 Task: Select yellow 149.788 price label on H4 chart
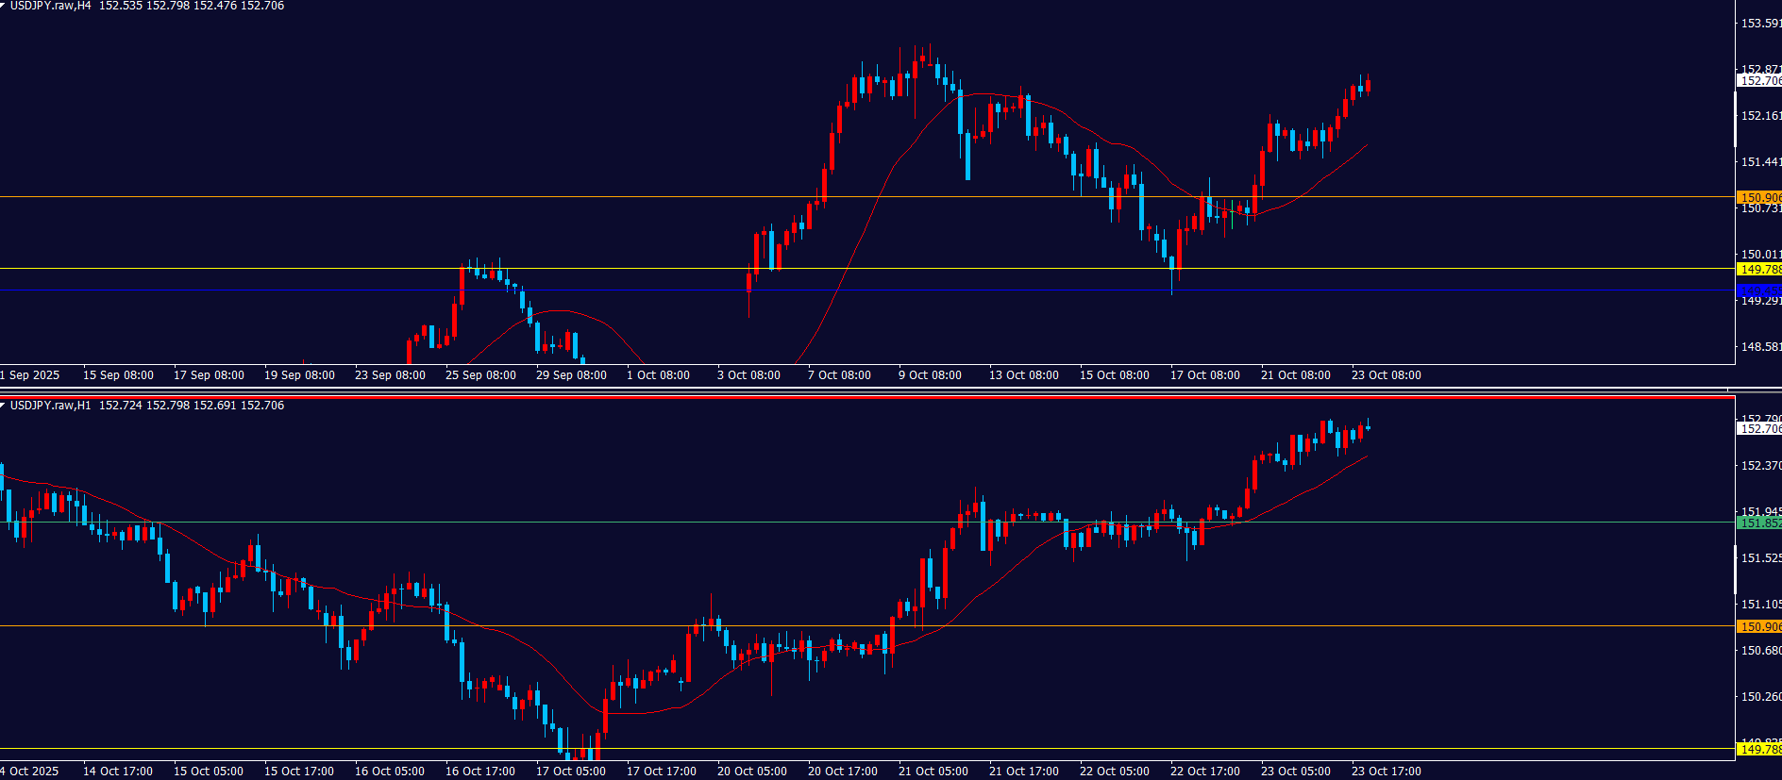tap(1759, 270)
